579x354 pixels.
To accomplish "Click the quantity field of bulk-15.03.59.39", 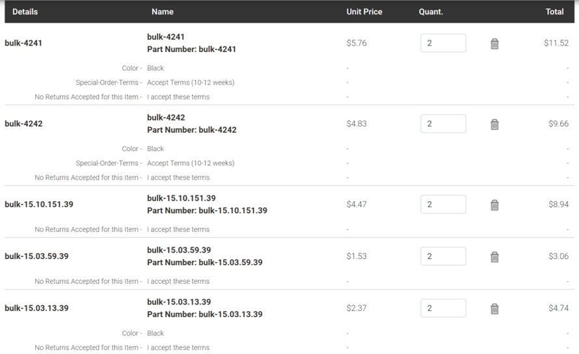I will [x=443, y=256].
